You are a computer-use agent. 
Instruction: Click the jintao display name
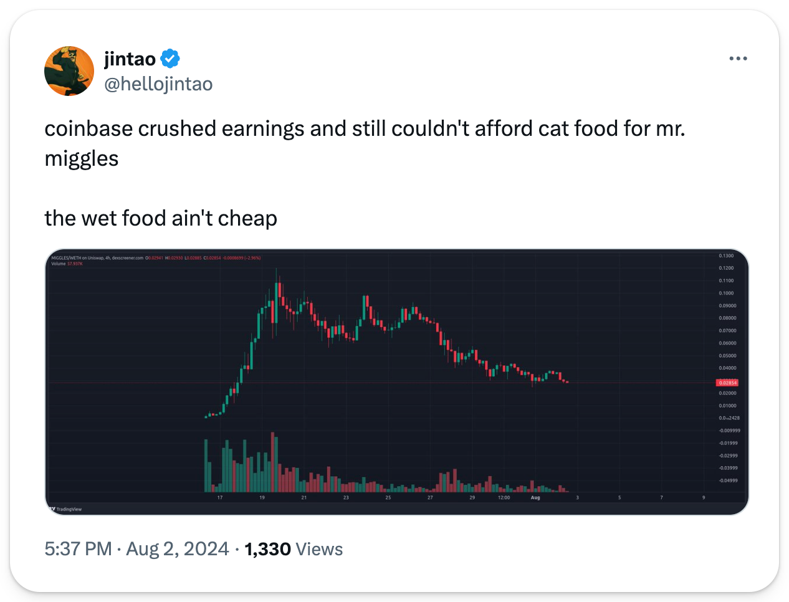[x=130, y=59]
